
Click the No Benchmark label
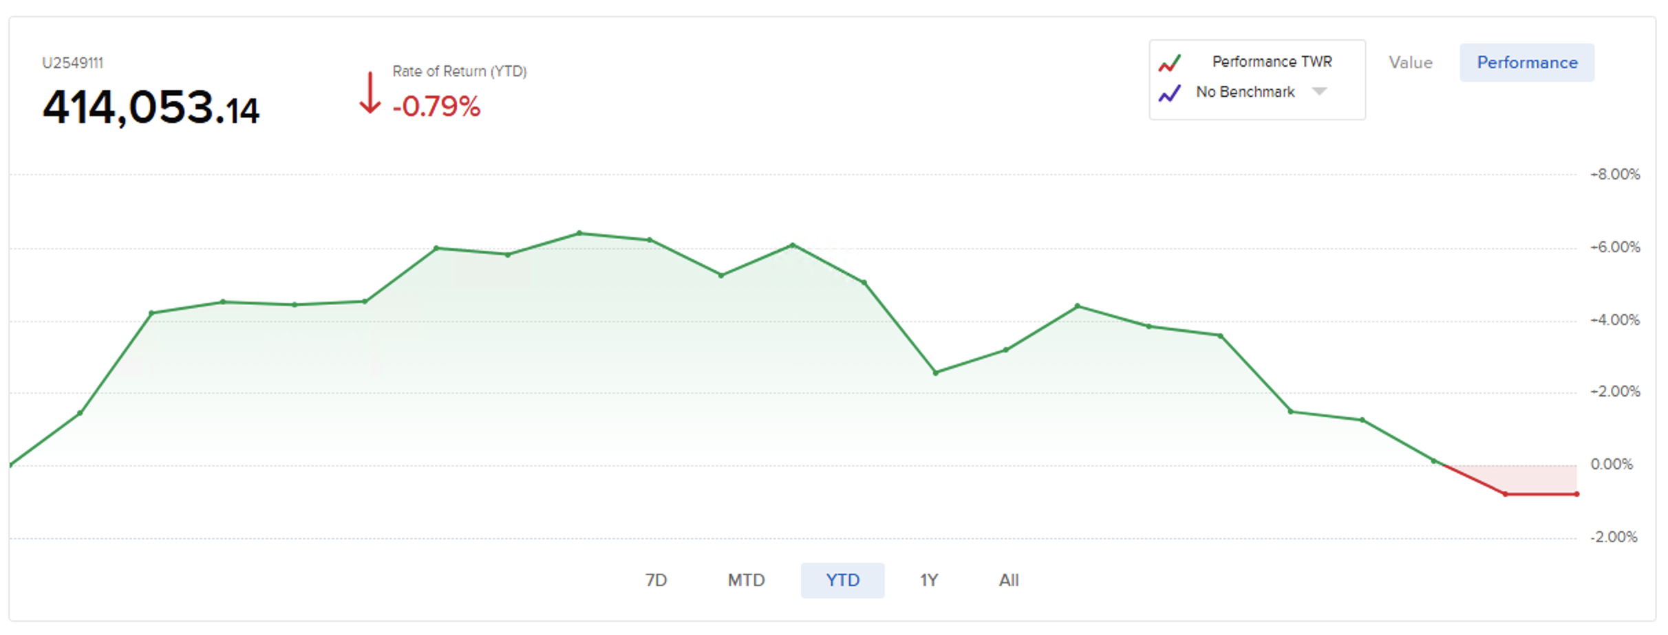[x=1245, y=92]
